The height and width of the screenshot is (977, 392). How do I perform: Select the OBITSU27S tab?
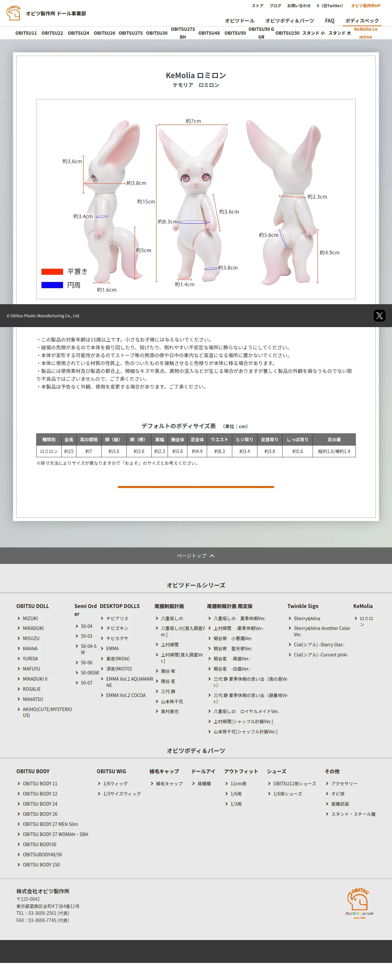[x=131, y=33]
